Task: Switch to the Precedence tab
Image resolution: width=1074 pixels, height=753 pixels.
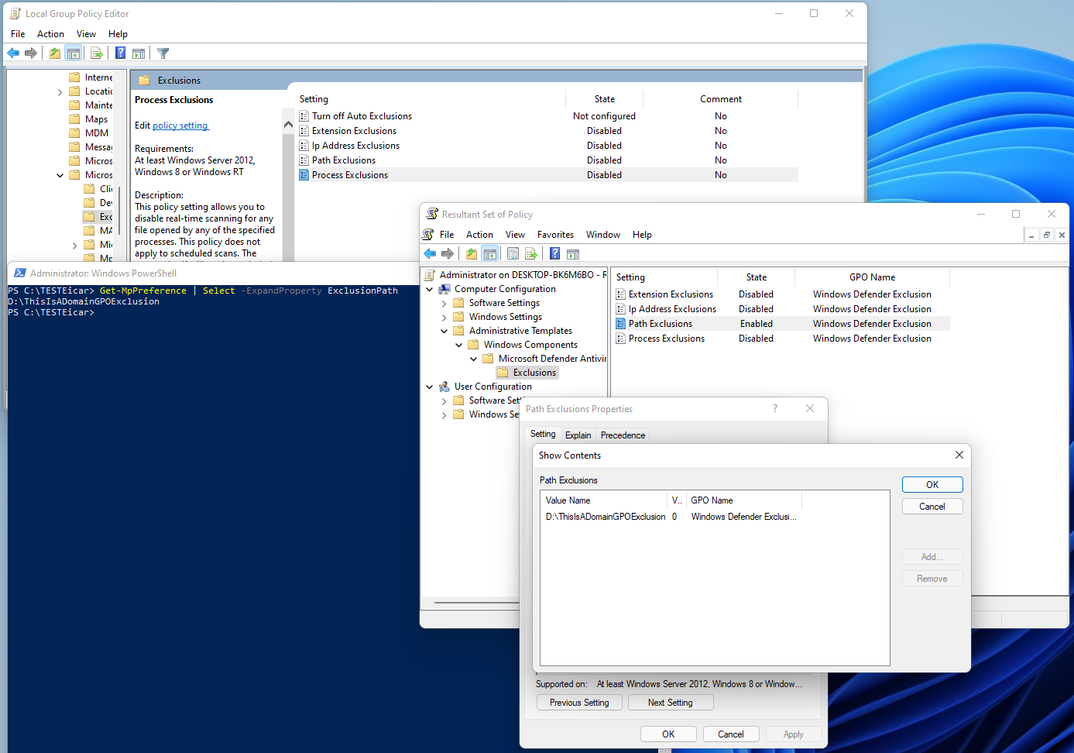Action: [623, 435]
